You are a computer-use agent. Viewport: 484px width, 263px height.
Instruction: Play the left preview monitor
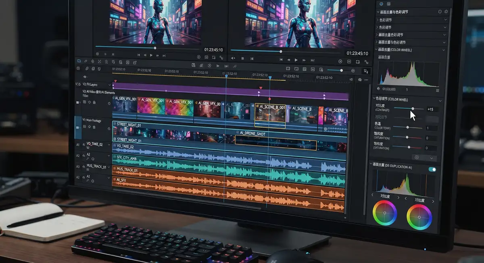152,55
